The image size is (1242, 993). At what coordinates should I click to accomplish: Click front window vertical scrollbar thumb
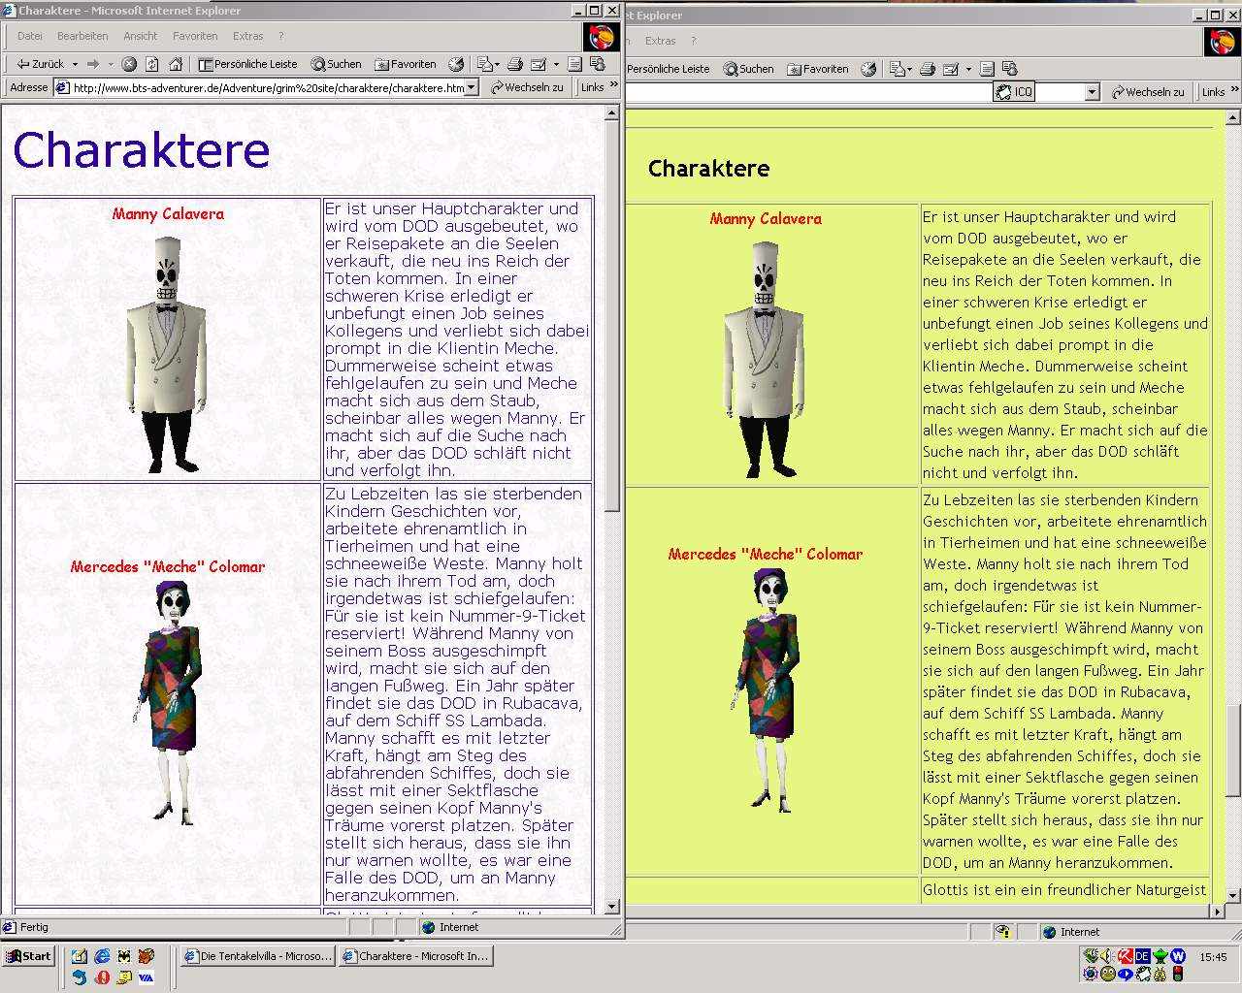coord(611,315)
